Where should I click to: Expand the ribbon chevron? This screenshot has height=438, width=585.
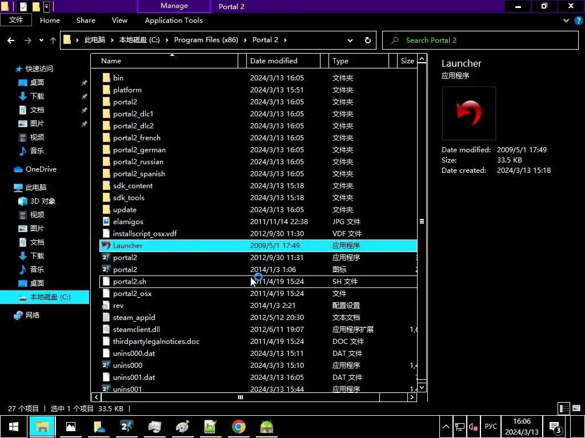(566, 21)
